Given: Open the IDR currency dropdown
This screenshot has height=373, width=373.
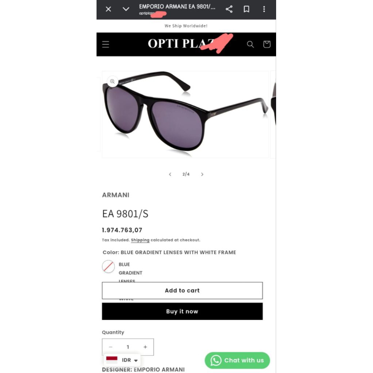Looking at the screenshot, I should click(x=122, y=360).
